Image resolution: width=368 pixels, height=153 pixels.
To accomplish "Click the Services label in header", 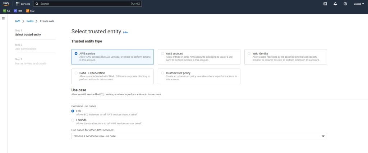I will (x=26, y=4).
